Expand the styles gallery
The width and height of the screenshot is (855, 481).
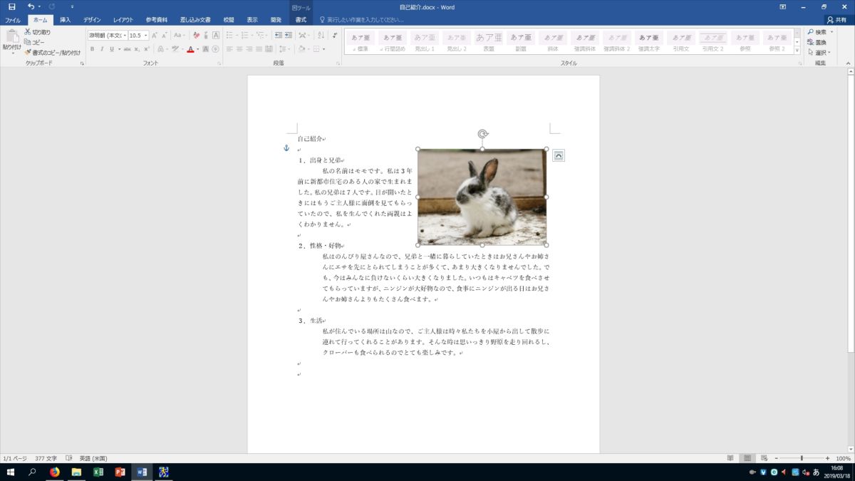click(799, 50)
